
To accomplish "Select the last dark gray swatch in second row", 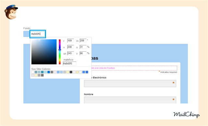I will [x=42, y=75].
